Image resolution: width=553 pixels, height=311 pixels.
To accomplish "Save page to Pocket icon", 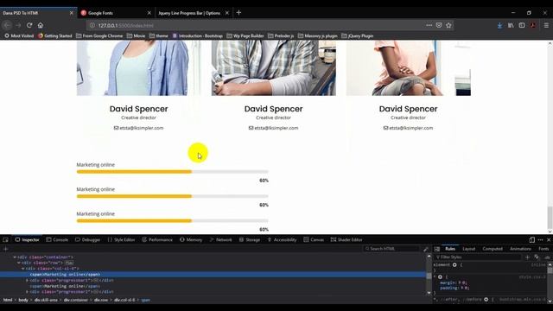I will (x=439, y=25).
